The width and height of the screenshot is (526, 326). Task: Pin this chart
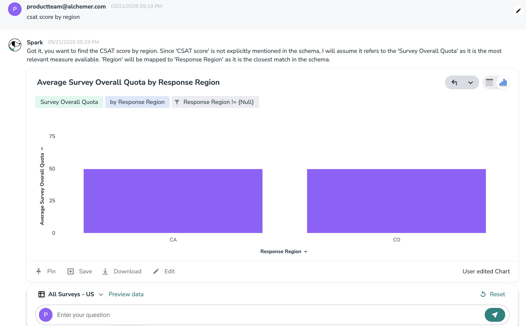coord(46,271)
